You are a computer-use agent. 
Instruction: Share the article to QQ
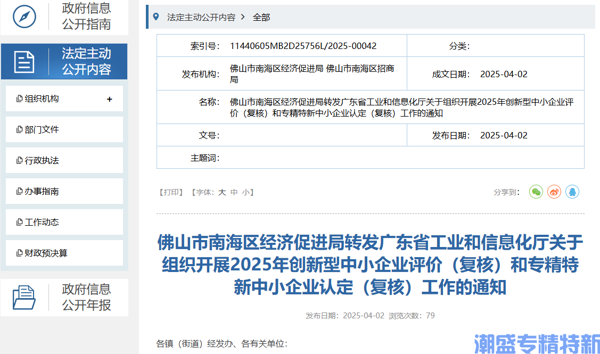tap(572, 192)
